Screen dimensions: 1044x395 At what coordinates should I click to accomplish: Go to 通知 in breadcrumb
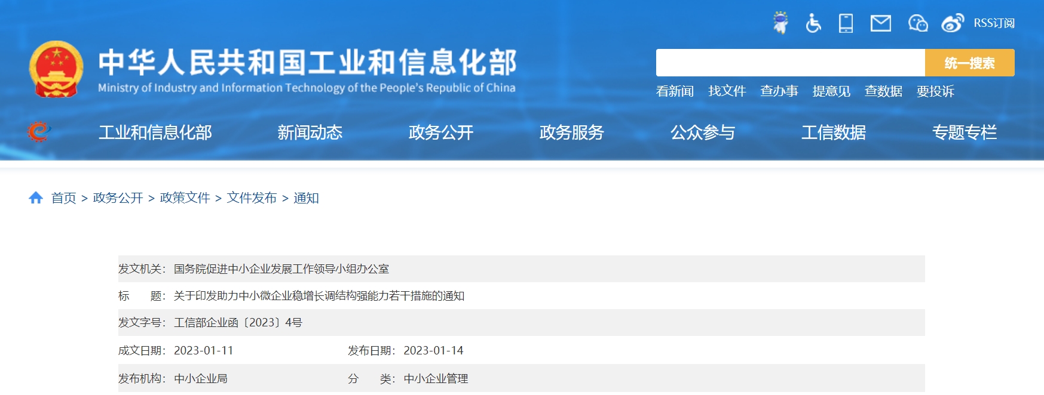[306, 197]
